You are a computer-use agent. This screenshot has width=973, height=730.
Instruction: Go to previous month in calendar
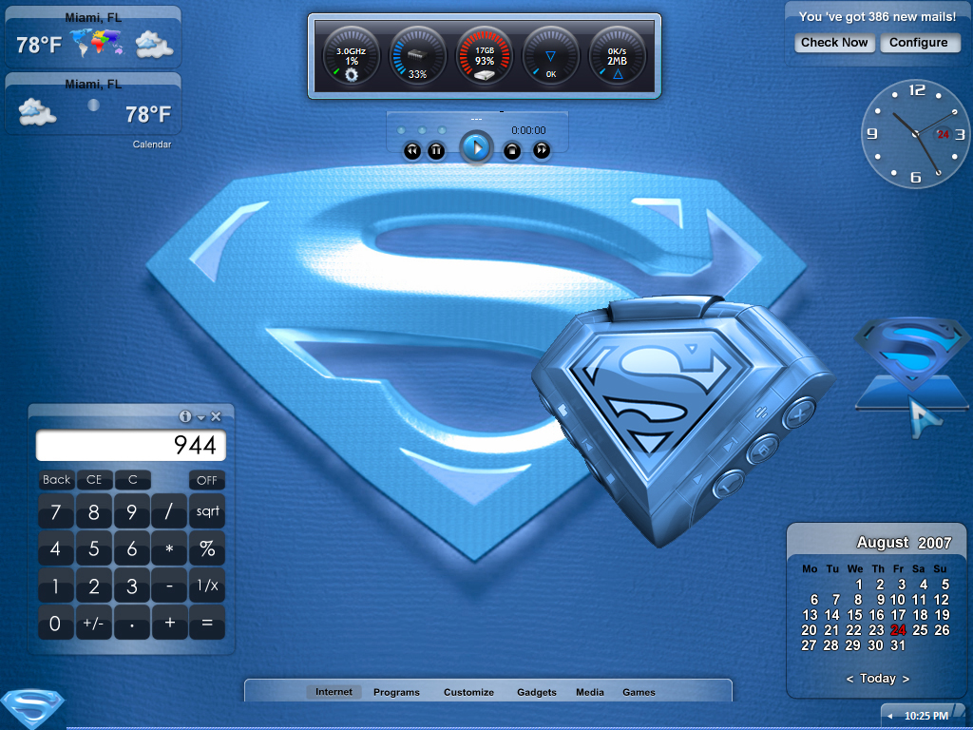click(x=849, y=679)
